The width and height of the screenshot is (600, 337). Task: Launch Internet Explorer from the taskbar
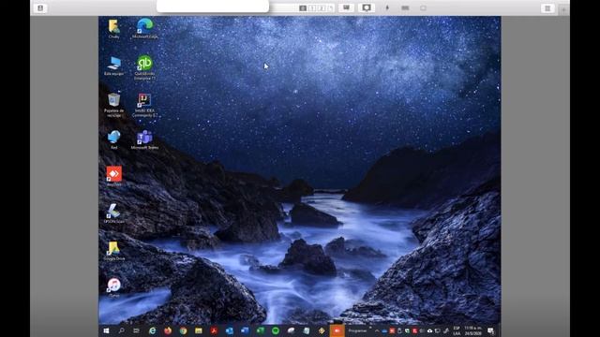click(152, 330)
